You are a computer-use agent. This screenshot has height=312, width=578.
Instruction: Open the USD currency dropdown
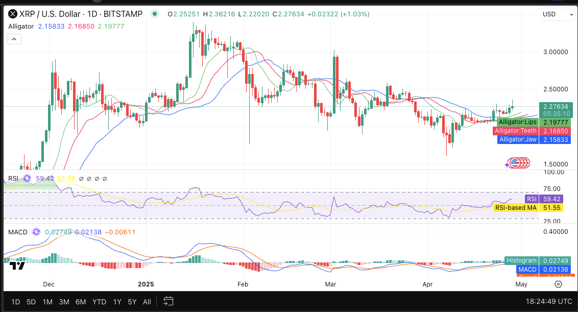[558, 14]
